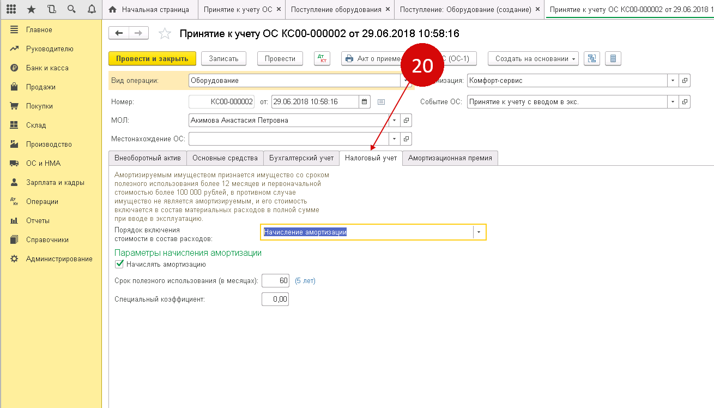The width and height of the screenshot is (714, 408).
Task: Click the back navigation arrow
Action: pos(119,33)
